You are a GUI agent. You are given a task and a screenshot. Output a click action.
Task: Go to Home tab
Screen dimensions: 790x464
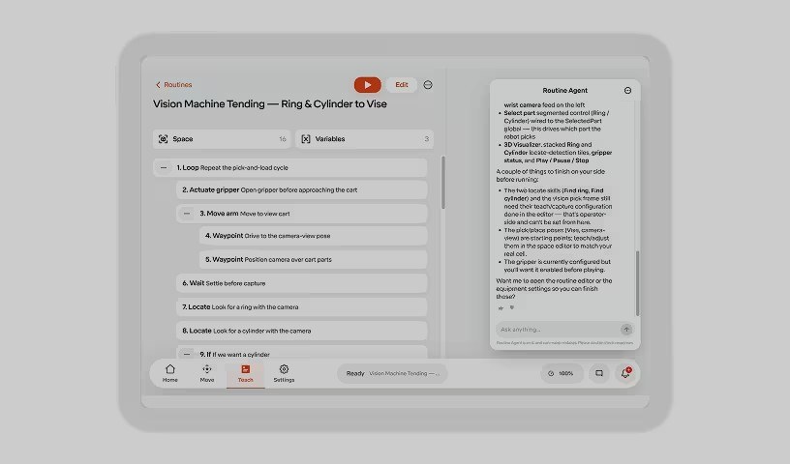pyautogui.click(x=170, y=373)
